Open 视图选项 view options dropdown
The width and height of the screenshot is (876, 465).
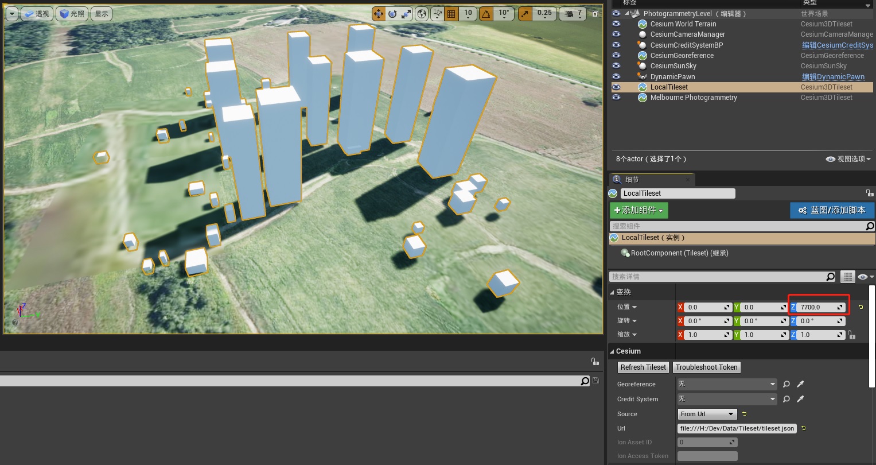tap(848, 159)
